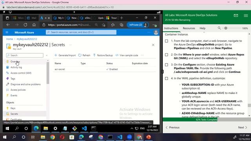The width and height of the screenshot is (251, 141).
Task: Switch to the eShop Edge tab
Action: point(85,18)
